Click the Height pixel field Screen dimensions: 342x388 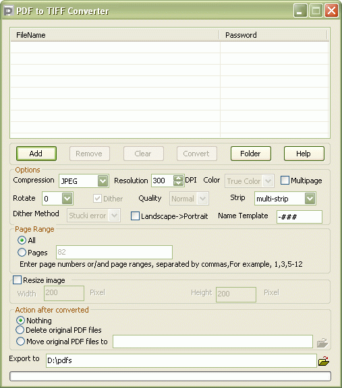point(236,294)
